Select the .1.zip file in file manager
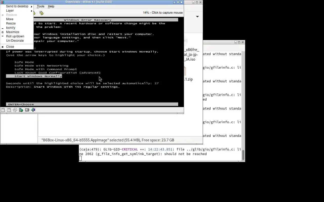This screenshot has height=202, width=324. (x=189, y=79)
